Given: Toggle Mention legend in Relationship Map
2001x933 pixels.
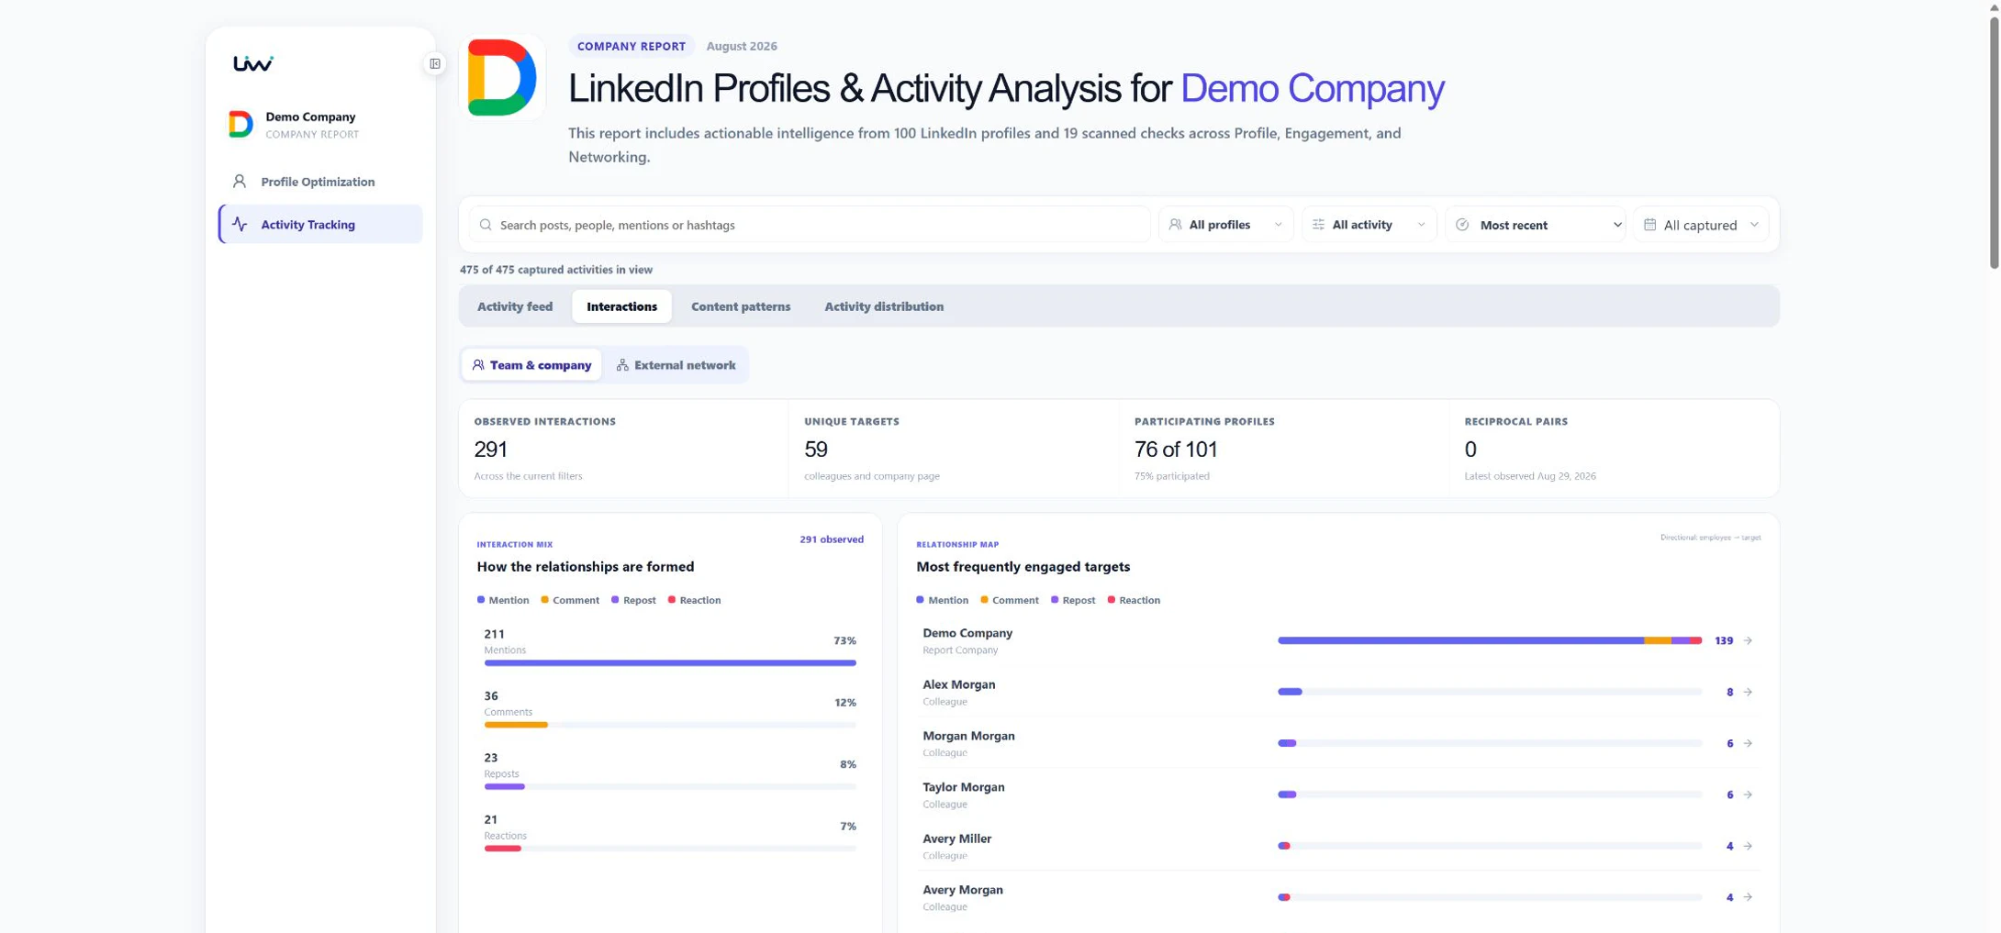Looking at the screenshot, I should coord(943,600).
